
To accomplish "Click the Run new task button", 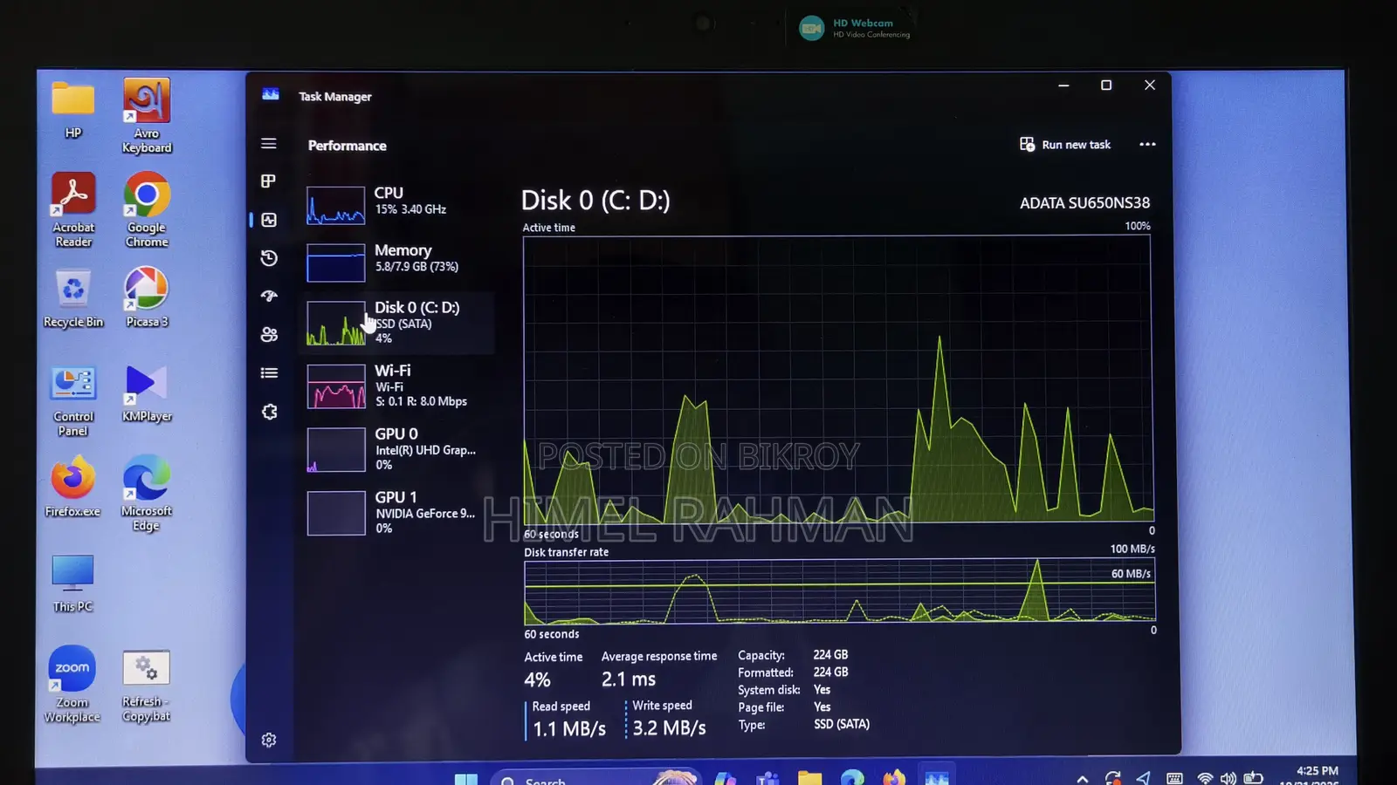I will click(1065, 144).
